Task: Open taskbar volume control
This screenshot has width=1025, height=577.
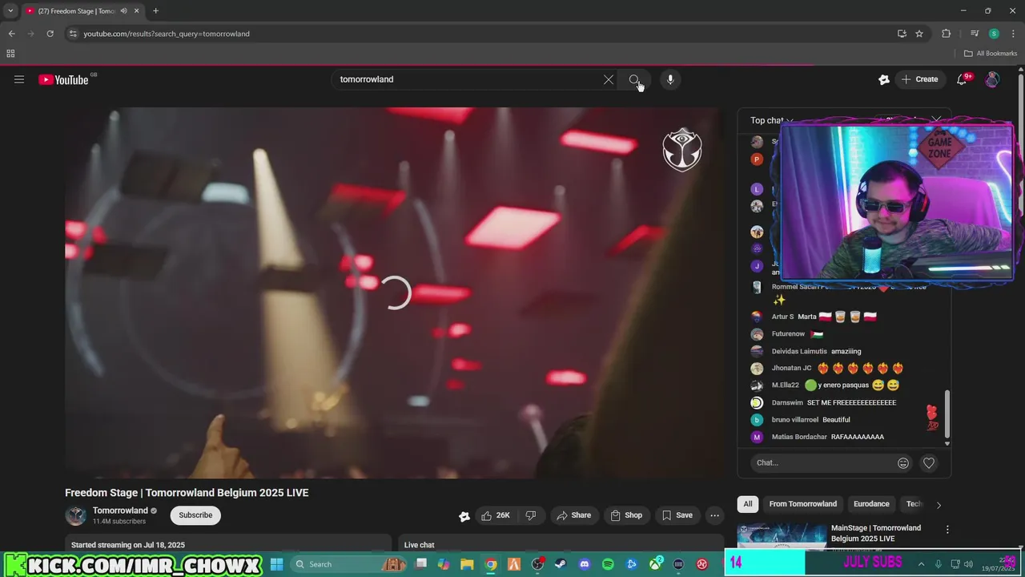Action: click(x=968, y=564)
